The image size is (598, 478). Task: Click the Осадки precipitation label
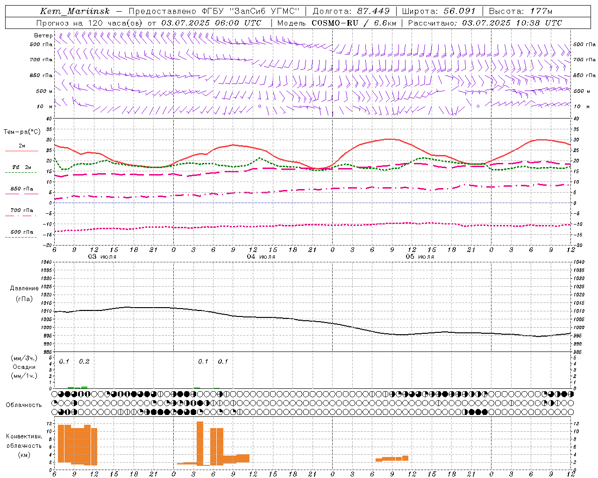pos(24,367)
